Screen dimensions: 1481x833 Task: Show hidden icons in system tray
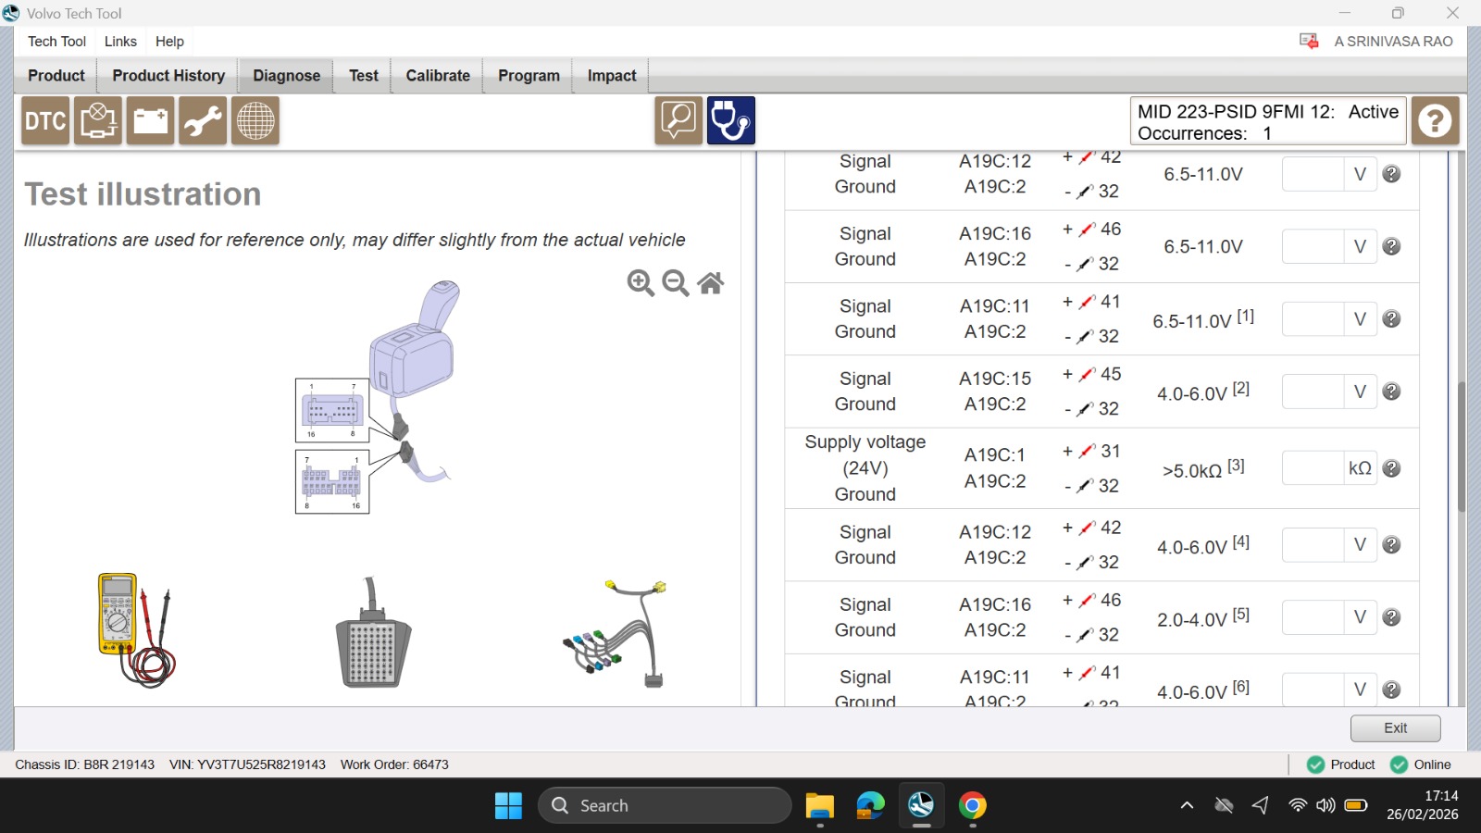tap(1187, 805)
